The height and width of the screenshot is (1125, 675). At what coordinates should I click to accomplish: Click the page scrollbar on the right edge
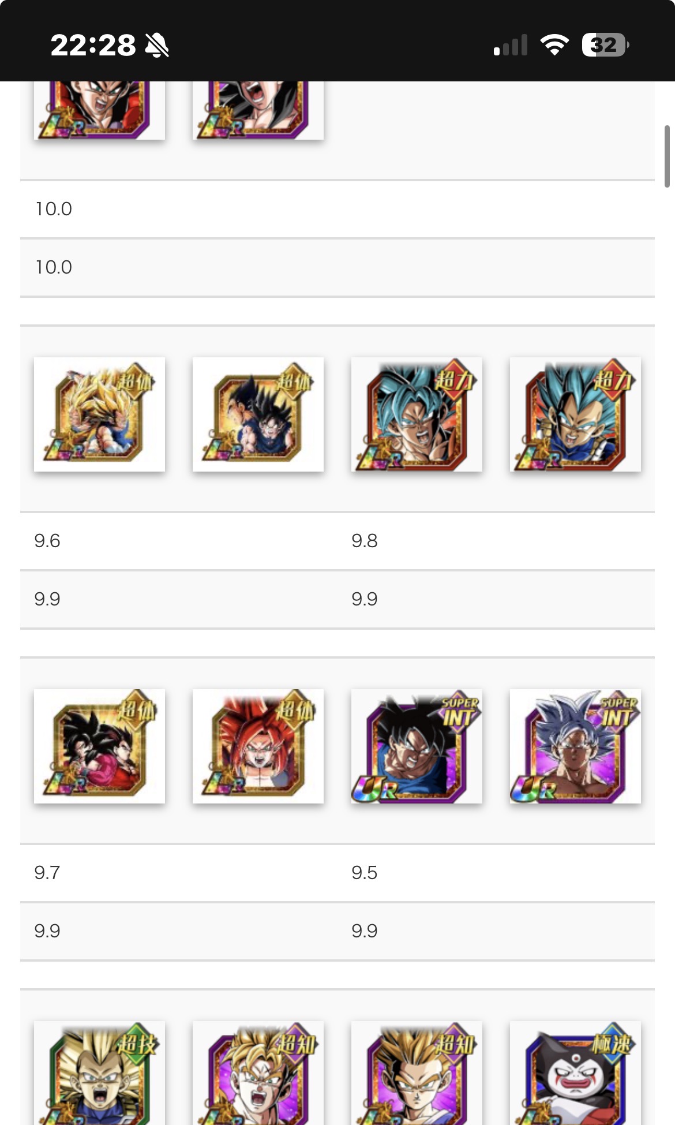[667, 156]
